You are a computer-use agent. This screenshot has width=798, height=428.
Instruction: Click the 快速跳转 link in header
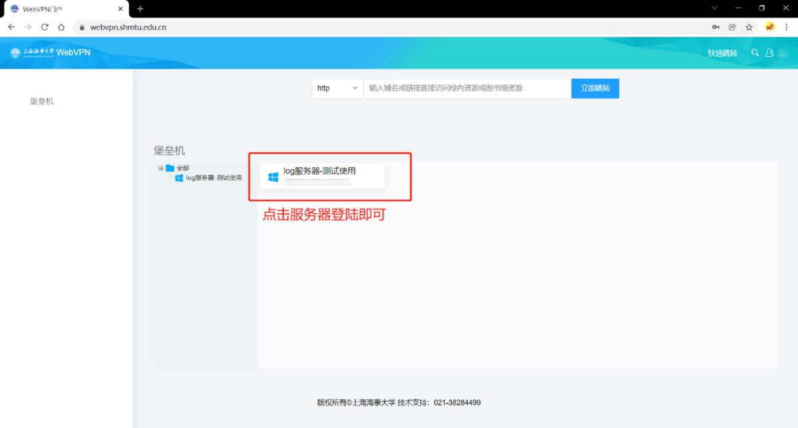tap(722, 53)
